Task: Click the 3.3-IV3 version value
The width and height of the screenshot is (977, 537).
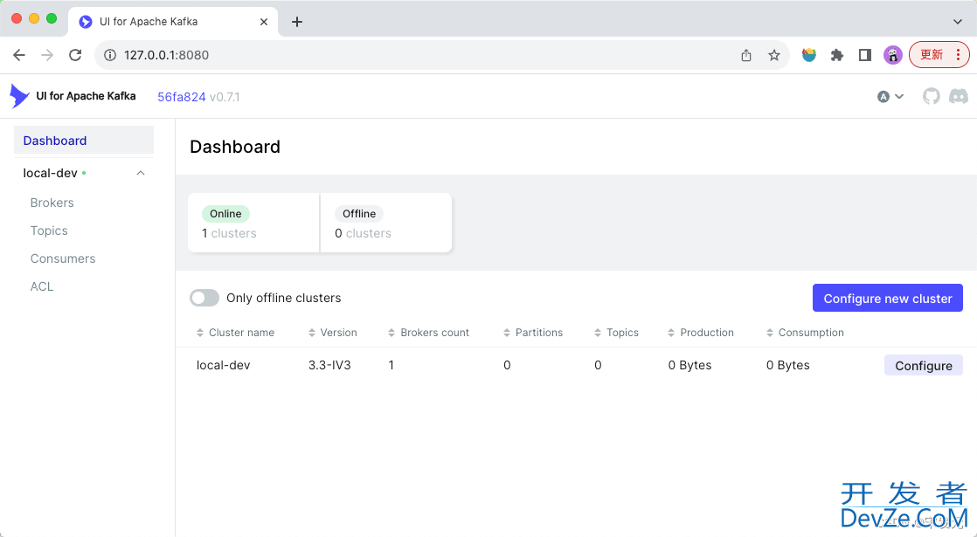Action: coord(329,365)
